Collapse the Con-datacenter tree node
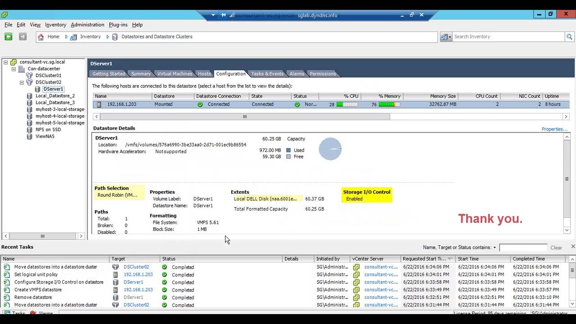Screen dimensions: 576x324 [14, 69]
